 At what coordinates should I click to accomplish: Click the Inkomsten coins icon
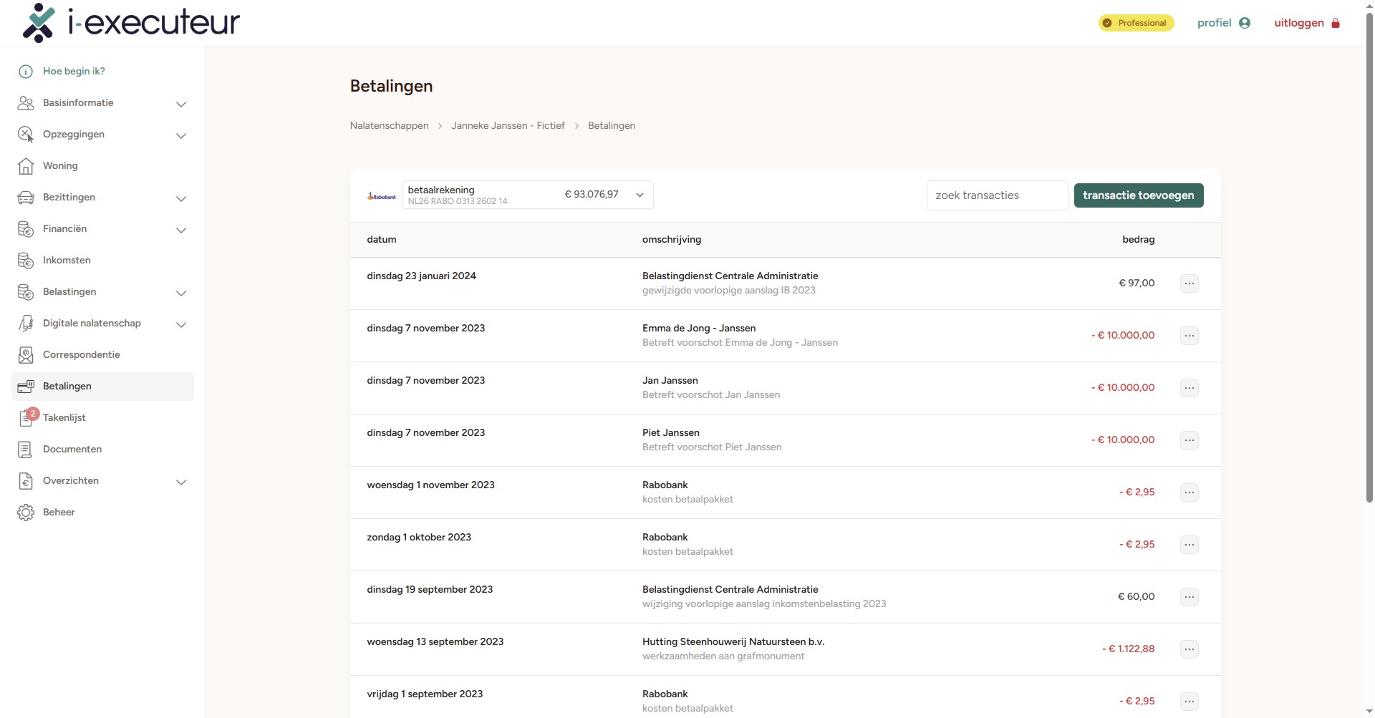pyautogui.click(x=26, y=261)
